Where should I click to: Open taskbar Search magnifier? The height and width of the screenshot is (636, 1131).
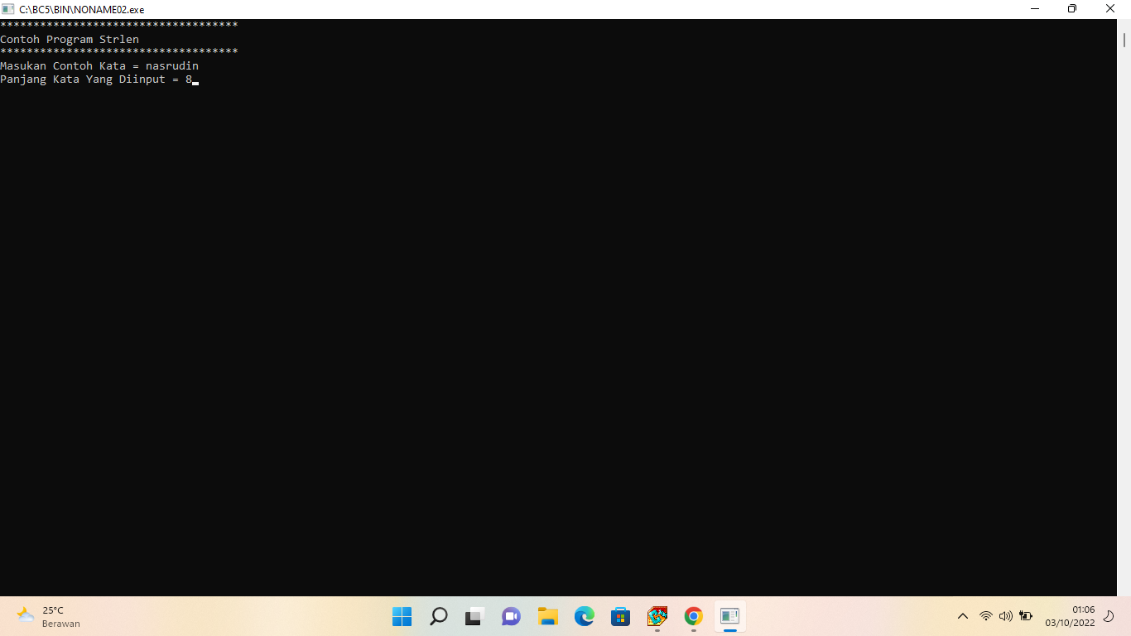(439, 616)
